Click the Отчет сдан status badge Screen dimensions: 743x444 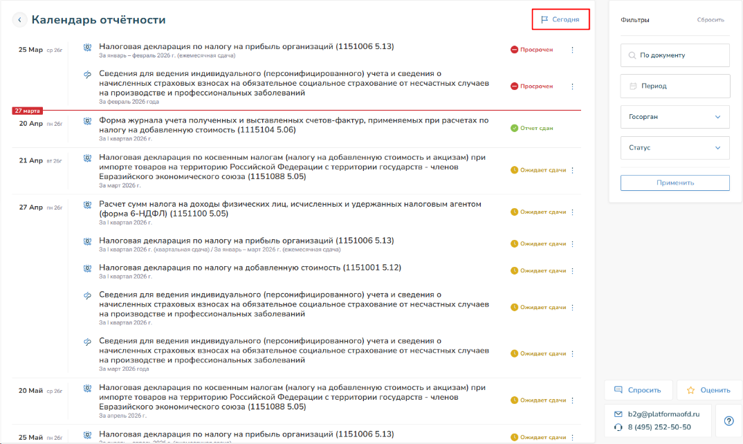532,128
